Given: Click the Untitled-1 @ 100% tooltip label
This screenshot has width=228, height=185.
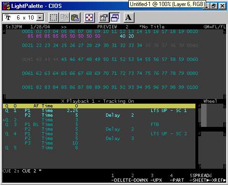Looking at the screenshot, I should tap(168, 4).
